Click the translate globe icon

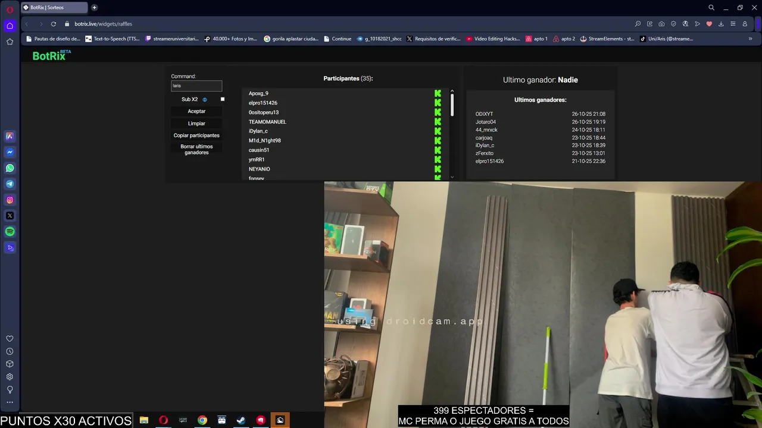tap(685, 24)
